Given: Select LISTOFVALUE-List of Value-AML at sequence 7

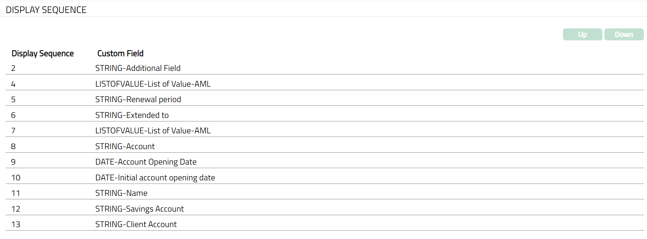Looking at the screenshot, I should click(153, 131).
